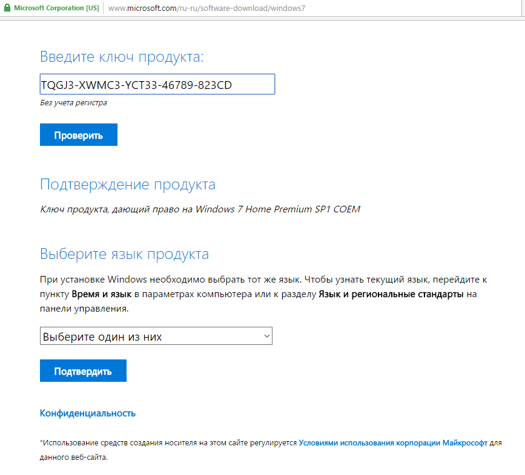Click inside the product key field
The width and height of the screenshot is (525, 475).
(157, 85)
